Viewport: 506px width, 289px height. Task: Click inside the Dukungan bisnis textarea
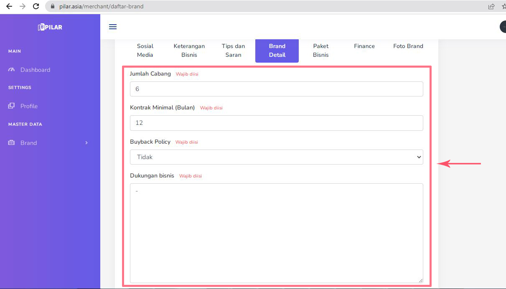(276, 233)
